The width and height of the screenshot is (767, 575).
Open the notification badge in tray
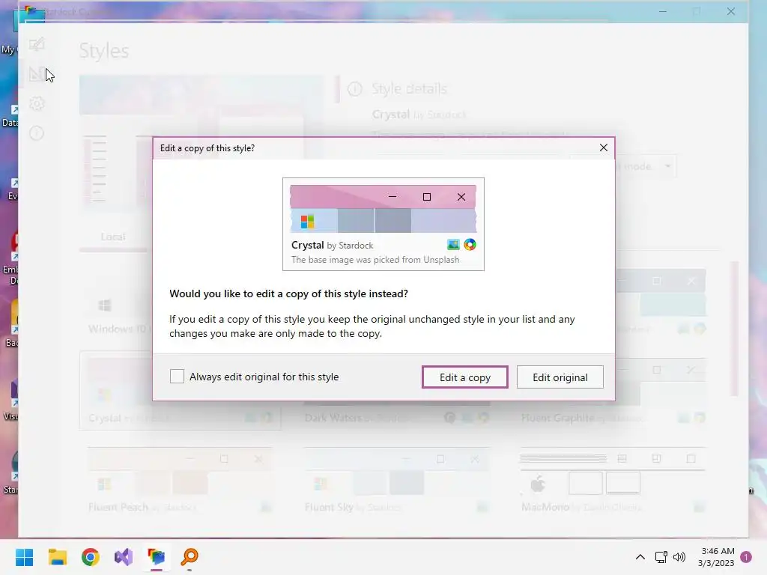tap(746, 557)
